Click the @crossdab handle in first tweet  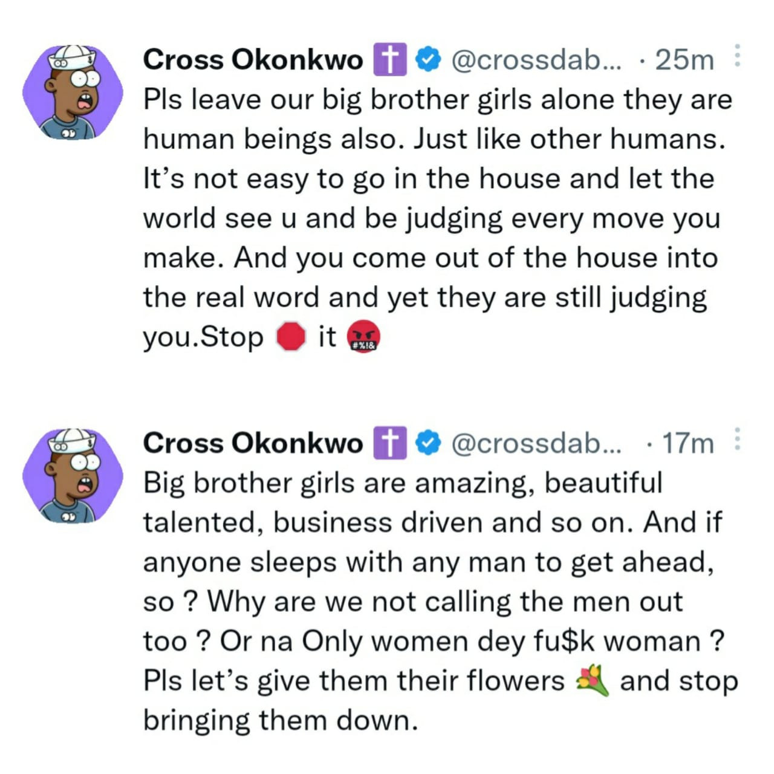tap(537, 60)
